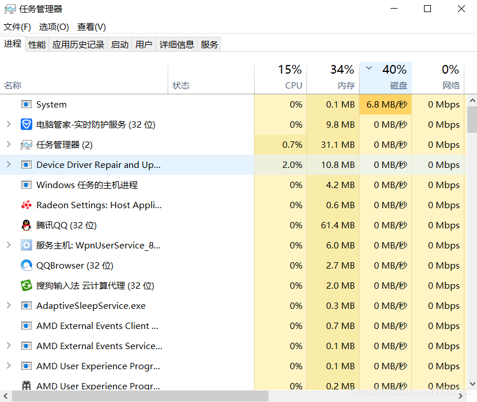
Task: Click the AMD External Events Service icon
Action: [26, 346]
